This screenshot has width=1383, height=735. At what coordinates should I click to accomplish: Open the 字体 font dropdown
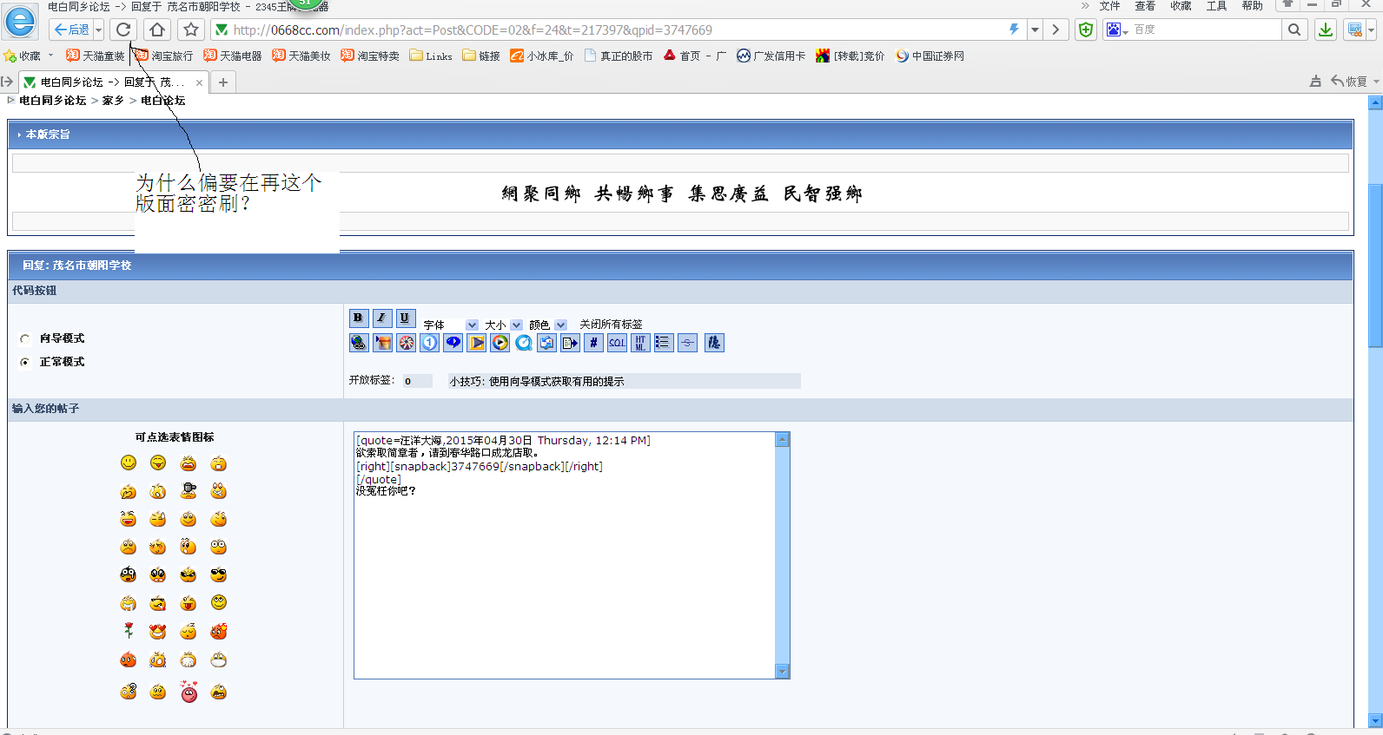coord(472,325)
